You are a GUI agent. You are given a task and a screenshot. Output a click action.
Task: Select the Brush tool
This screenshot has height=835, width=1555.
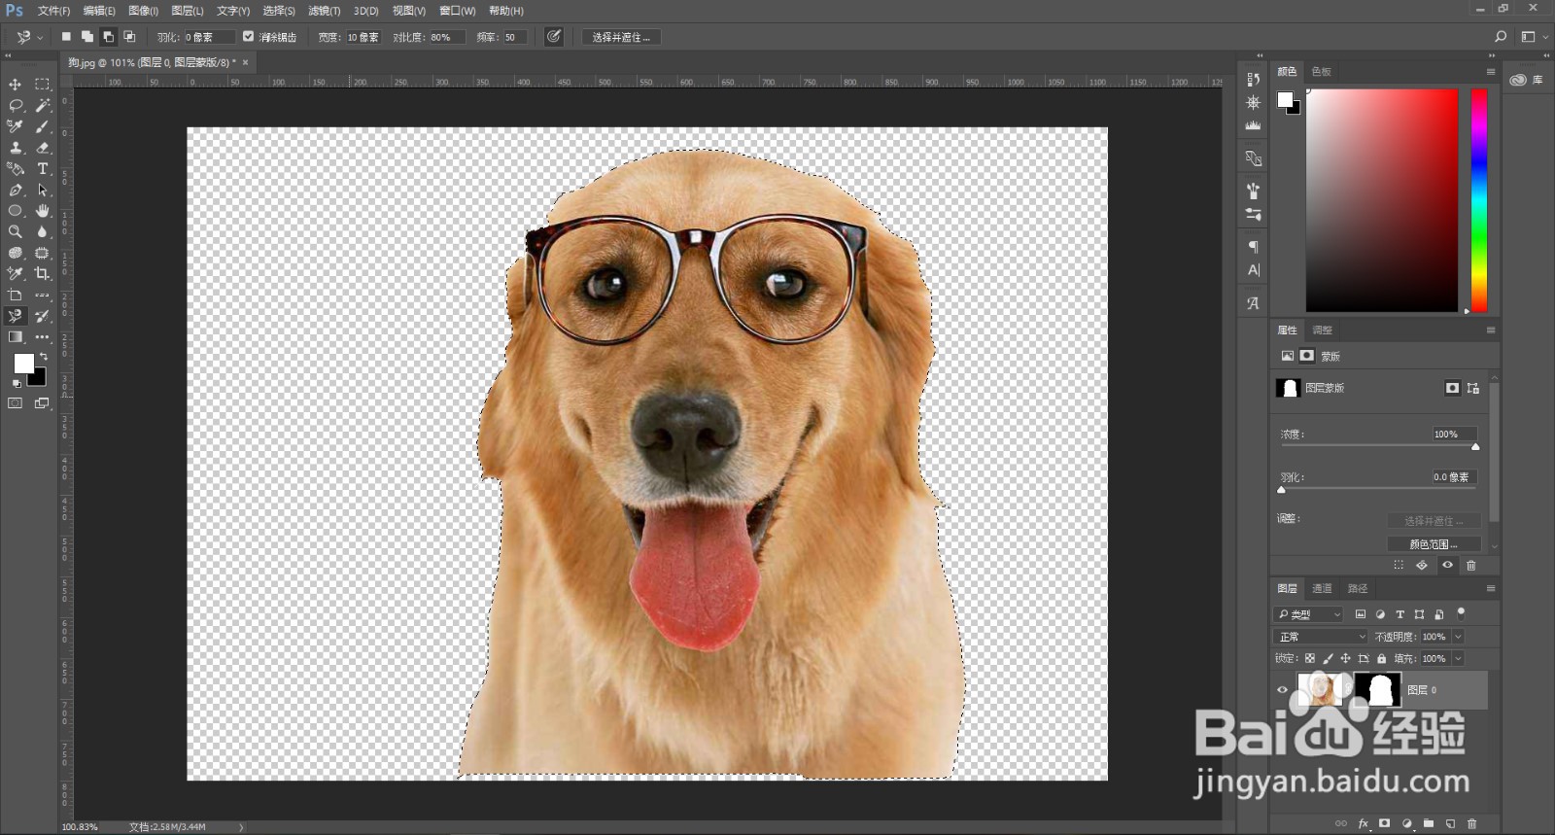(42, 126)
